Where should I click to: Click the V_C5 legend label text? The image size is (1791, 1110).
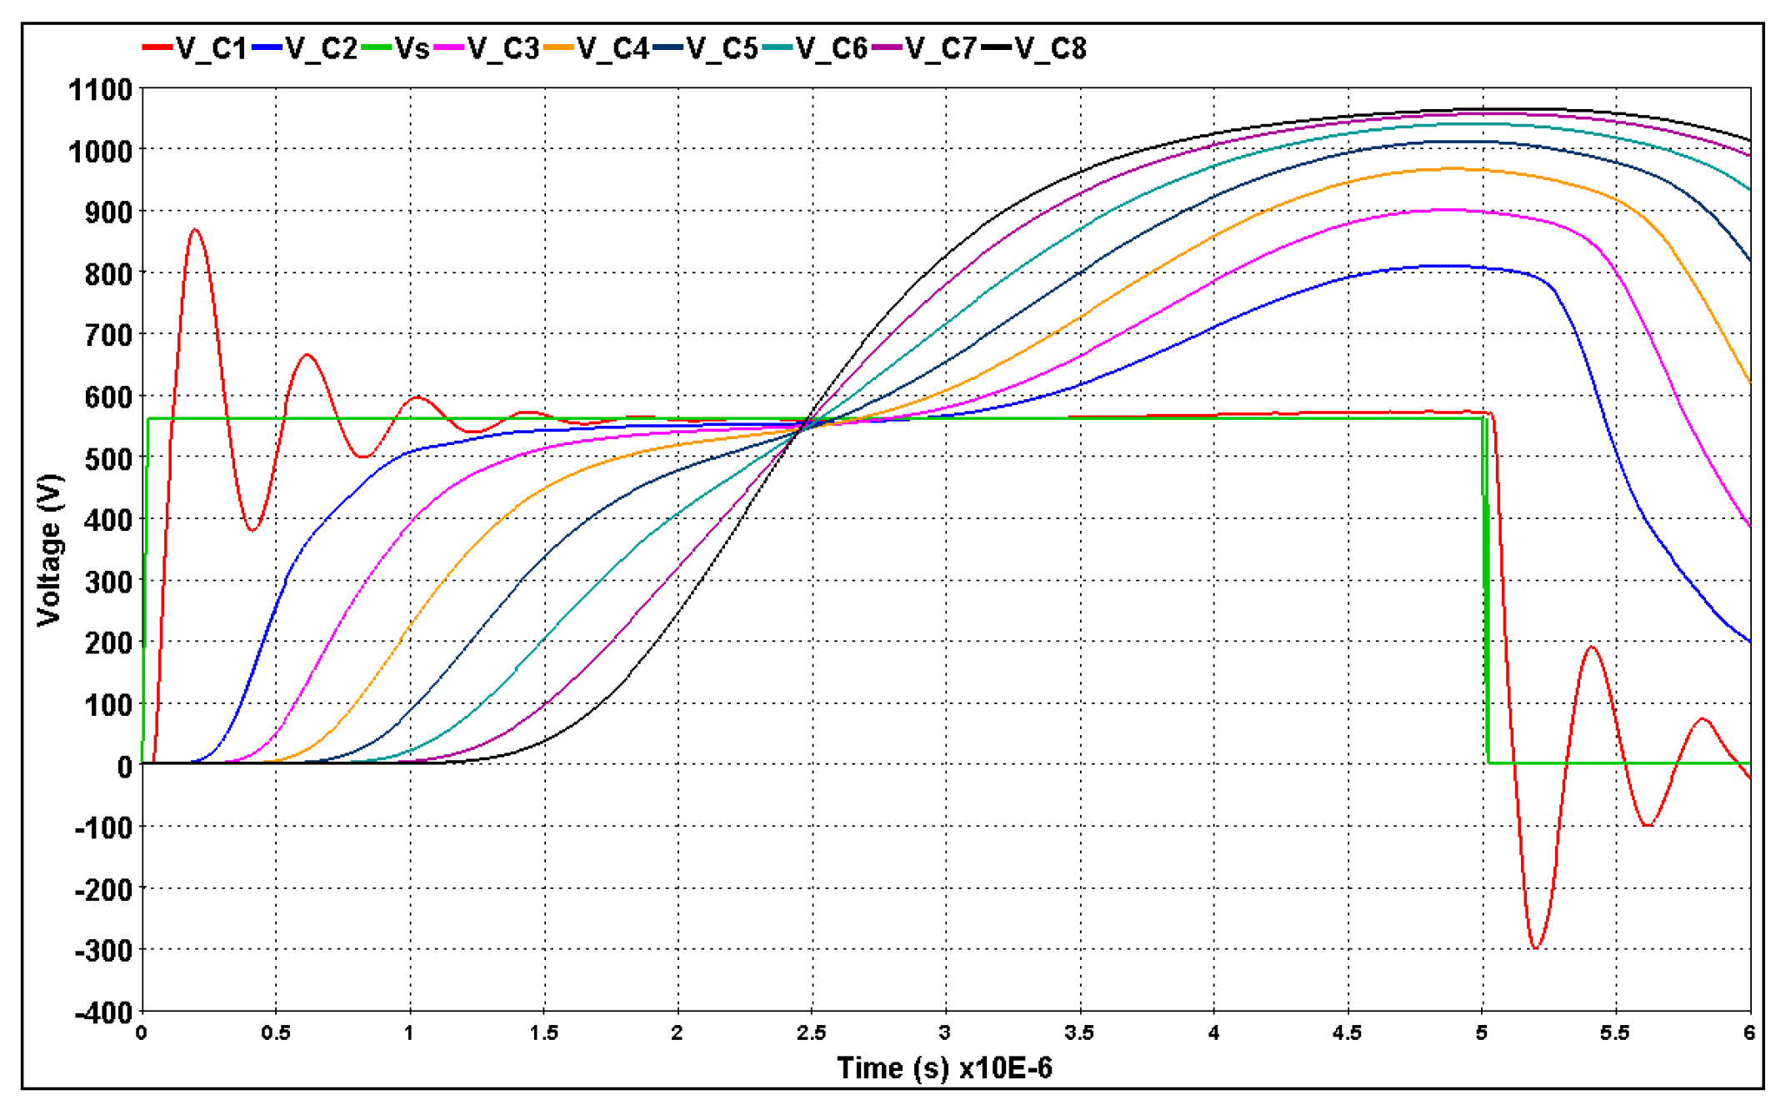pyautogui.click(x=722, y=49)
